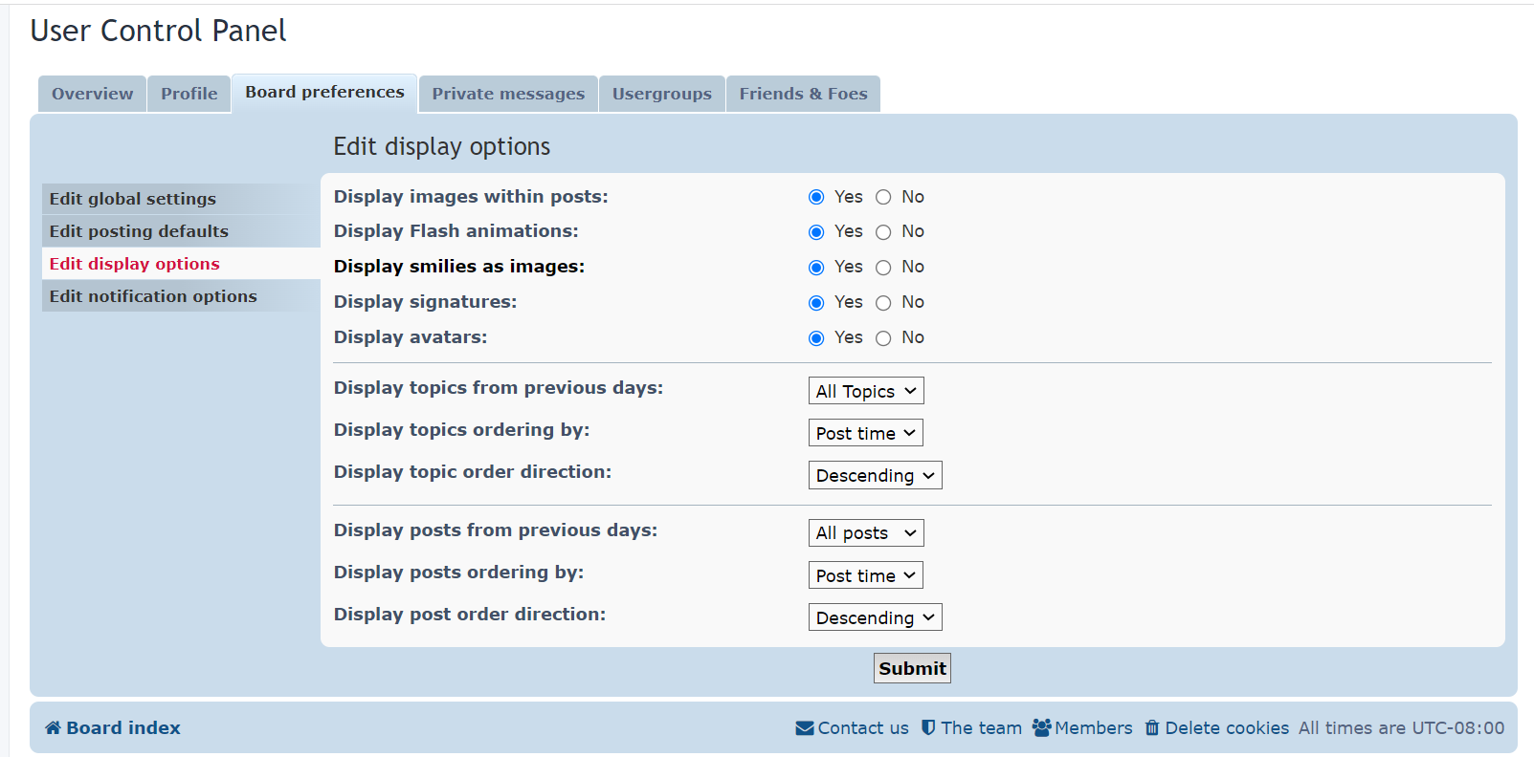Image resolution: width=1534 pixels, height=757 pixels.
Task: Click the Contact us envelope icon
Action: 804,728
